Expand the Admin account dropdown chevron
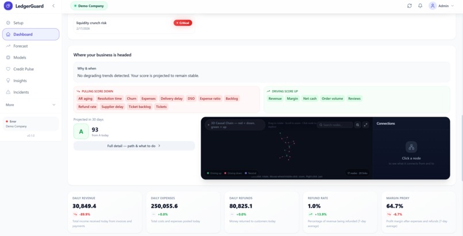The height and width of the screenshot is (236, 463). (x=452, y=6)
